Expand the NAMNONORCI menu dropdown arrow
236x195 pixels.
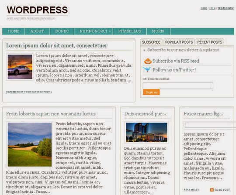click(x=110, y=31)
